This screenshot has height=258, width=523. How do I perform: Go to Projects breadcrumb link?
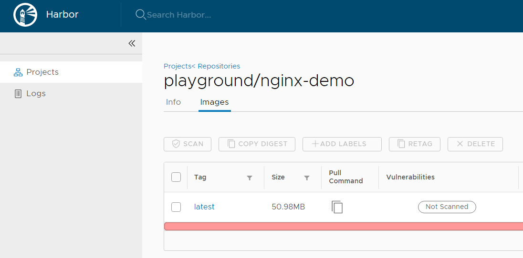pos(178,66)
